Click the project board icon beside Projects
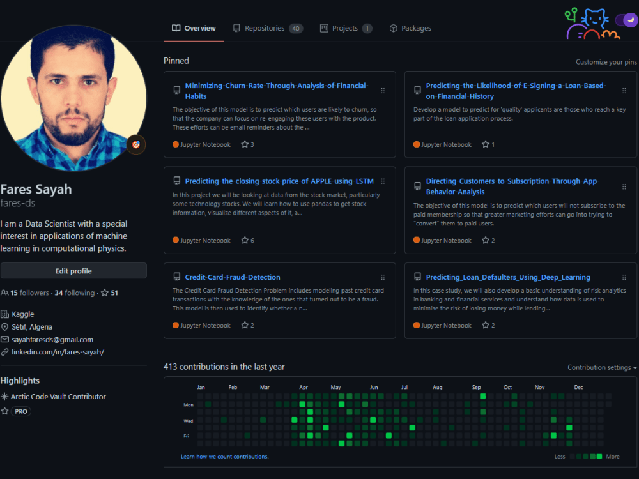 [x=324, y=28]
